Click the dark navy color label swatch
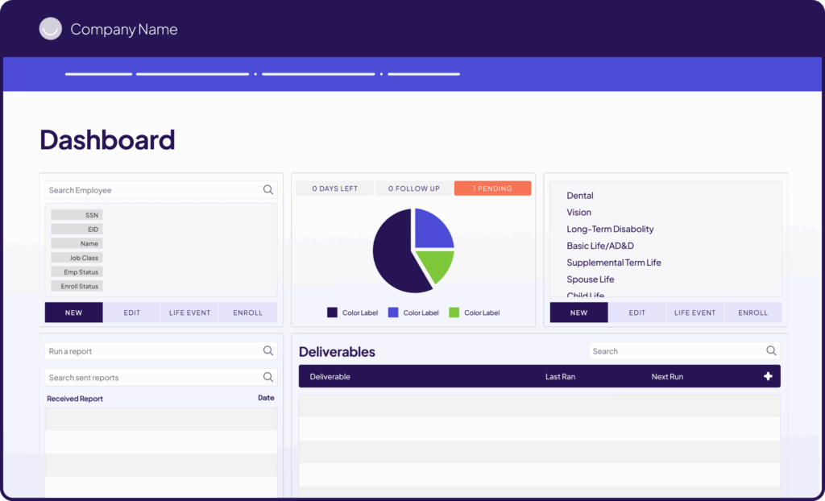Viewport: 825px width, 501px height. 332,313
